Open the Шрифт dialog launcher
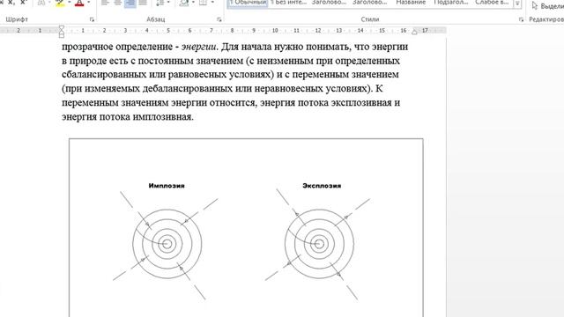The height and width of the screenshot is (317, 564). [x=92, y=19]
